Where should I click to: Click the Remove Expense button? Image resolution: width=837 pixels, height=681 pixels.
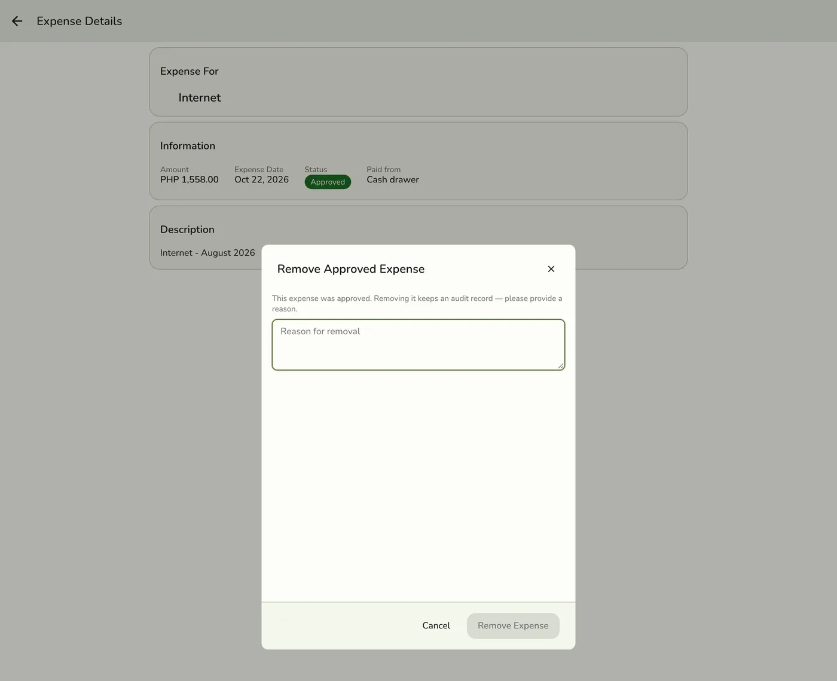pos(513,625)
